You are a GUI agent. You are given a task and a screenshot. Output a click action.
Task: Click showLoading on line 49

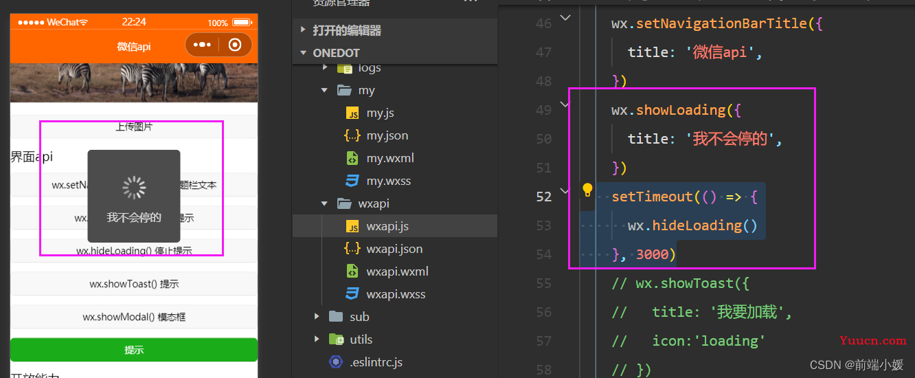pyautogui.click(x=681, y=110)
